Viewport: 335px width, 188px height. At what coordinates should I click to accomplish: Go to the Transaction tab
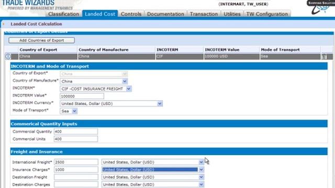[x=204, y=14]
